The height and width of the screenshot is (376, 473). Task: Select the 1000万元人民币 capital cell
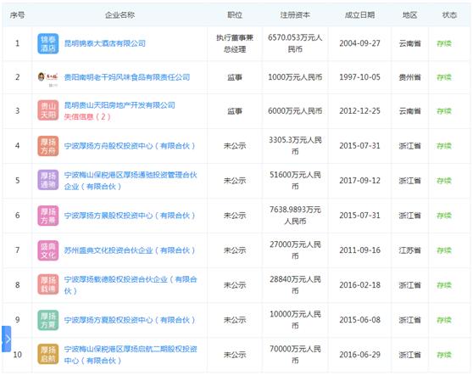click(x=295, y=77)
